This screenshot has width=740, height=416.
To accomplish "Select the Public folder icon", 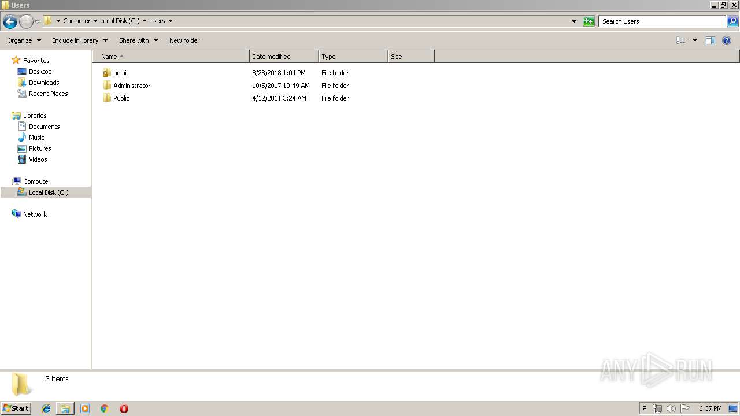I will (106, 98).
